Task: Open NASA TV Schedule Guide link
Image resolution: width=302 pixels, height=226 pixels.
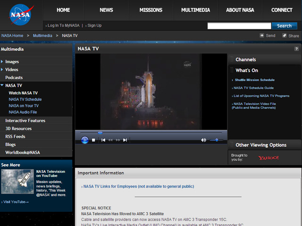Action: pos(253,88)
